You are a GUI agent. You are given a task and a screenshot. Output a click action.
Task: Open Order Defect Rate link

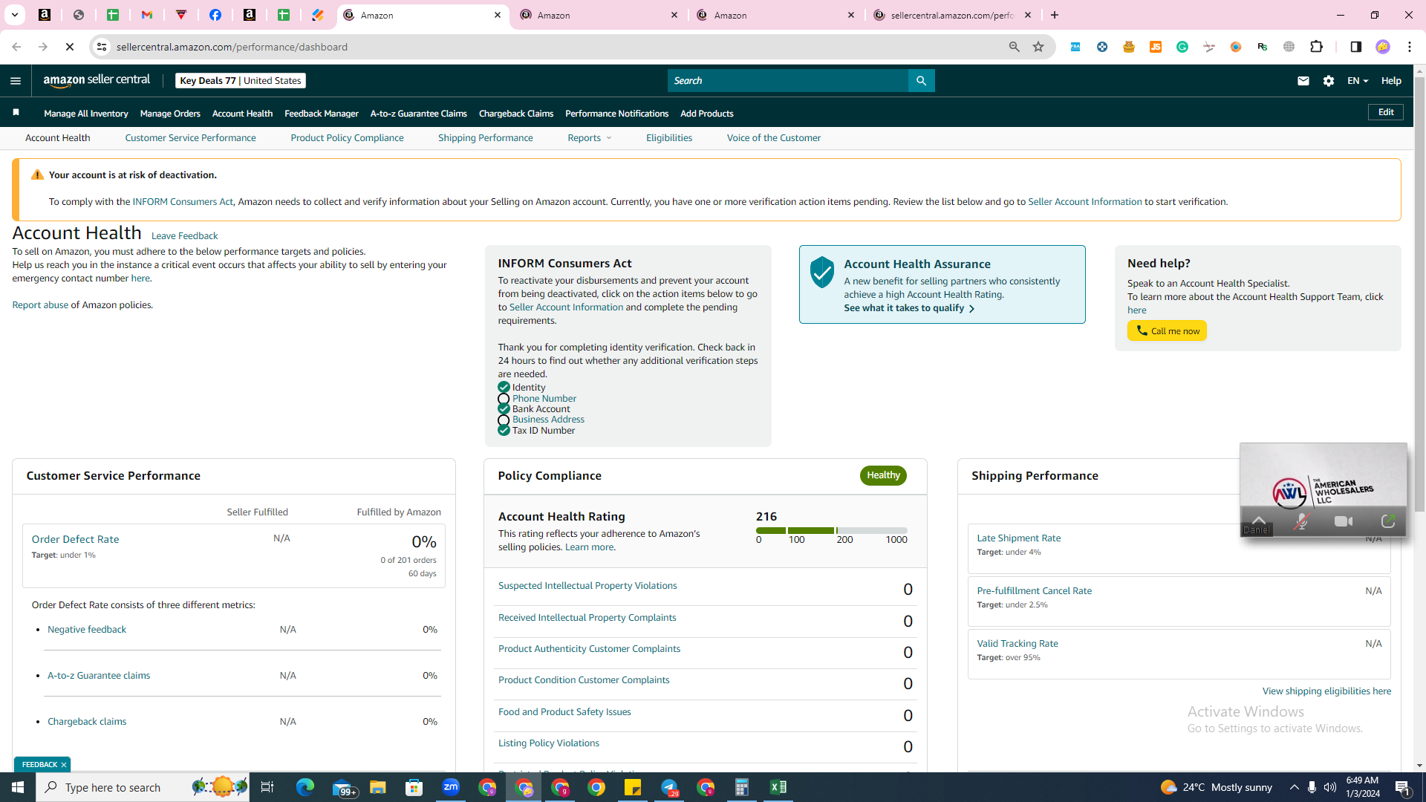pyautogui.click(x=75, y=540)
